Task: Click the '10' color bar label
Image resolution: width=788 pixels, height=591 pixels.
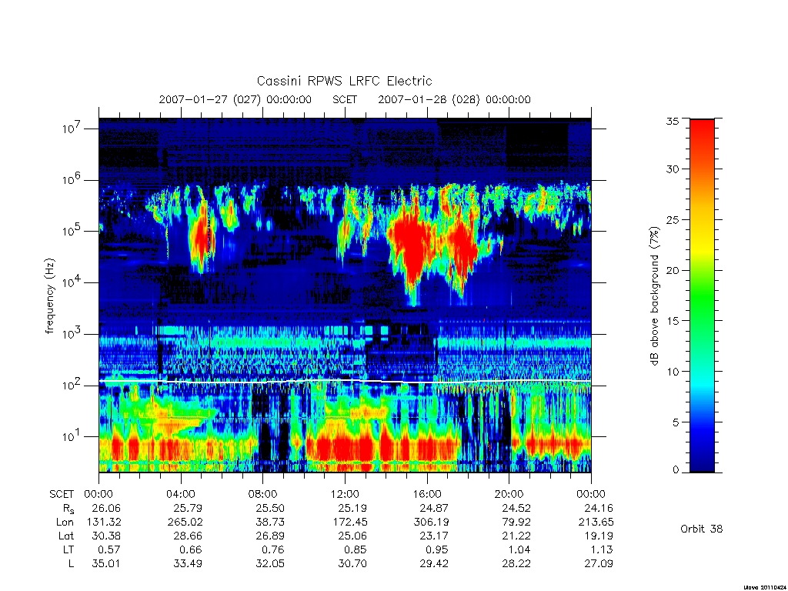Action: pyautogui.click(x=673, y=372)
